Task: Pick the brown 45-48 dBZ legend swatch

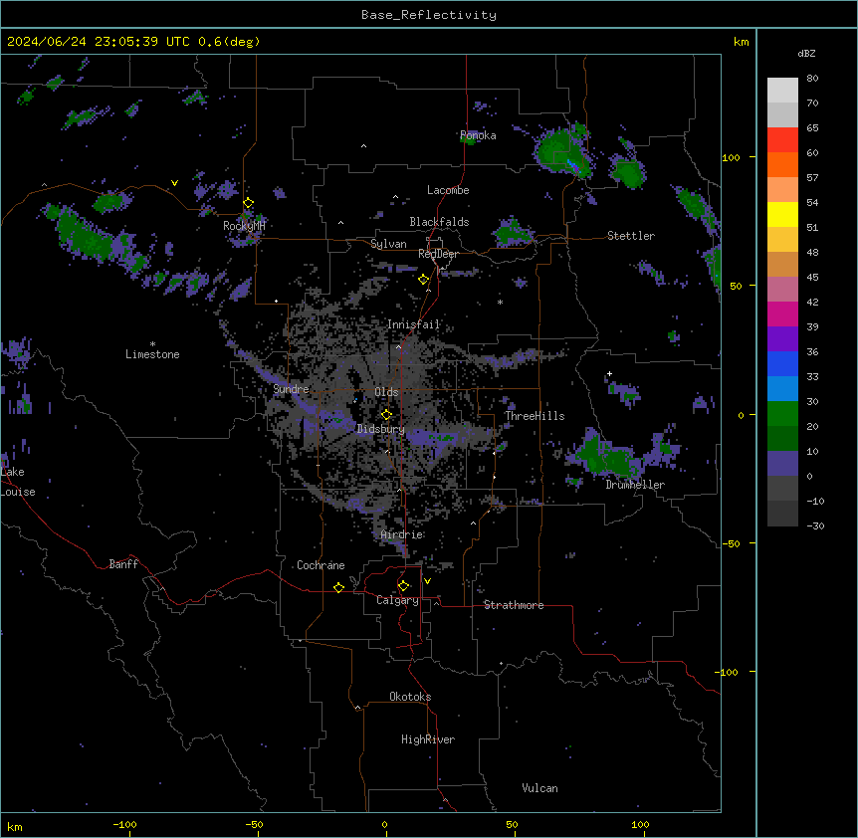Action: [x=782, y=264]
